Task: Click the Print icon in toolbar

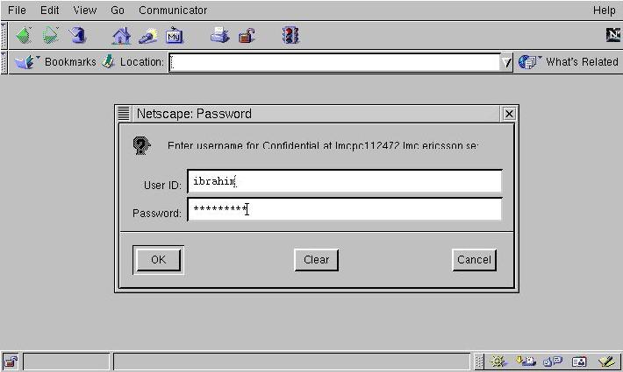Action: (219, 36)
